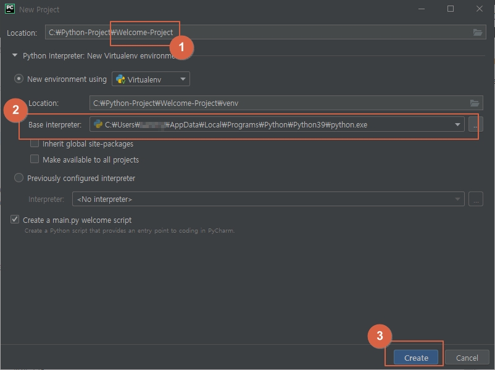
Task: Minimize the New Project window
Action: (422, 9)
